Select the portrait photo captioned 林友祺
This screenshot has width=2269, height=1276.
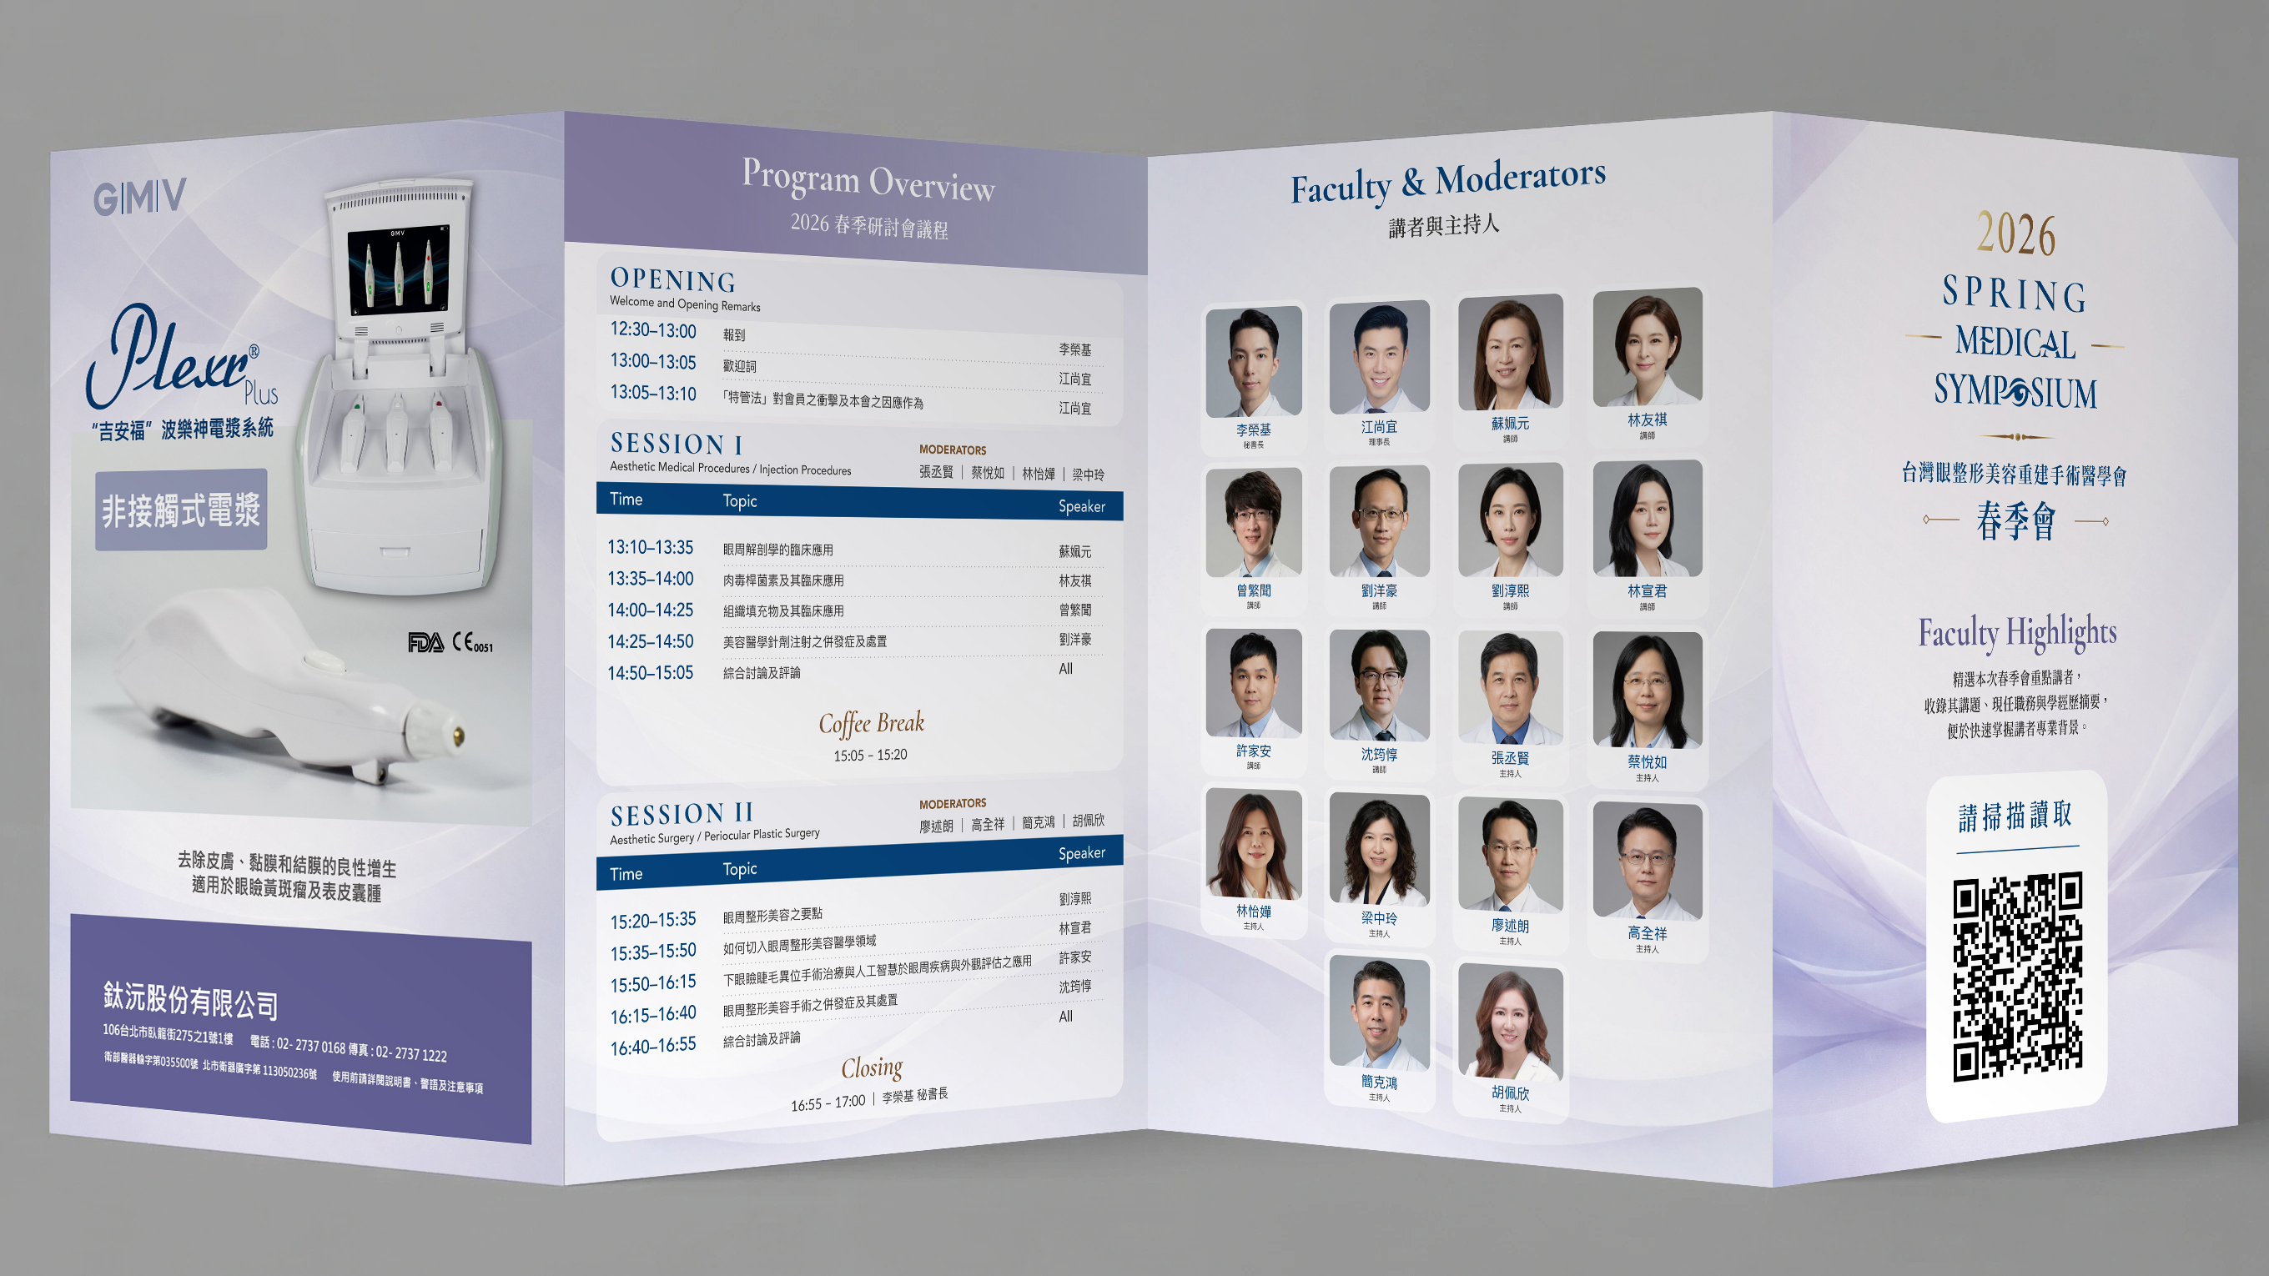[x=1648, y=347]
